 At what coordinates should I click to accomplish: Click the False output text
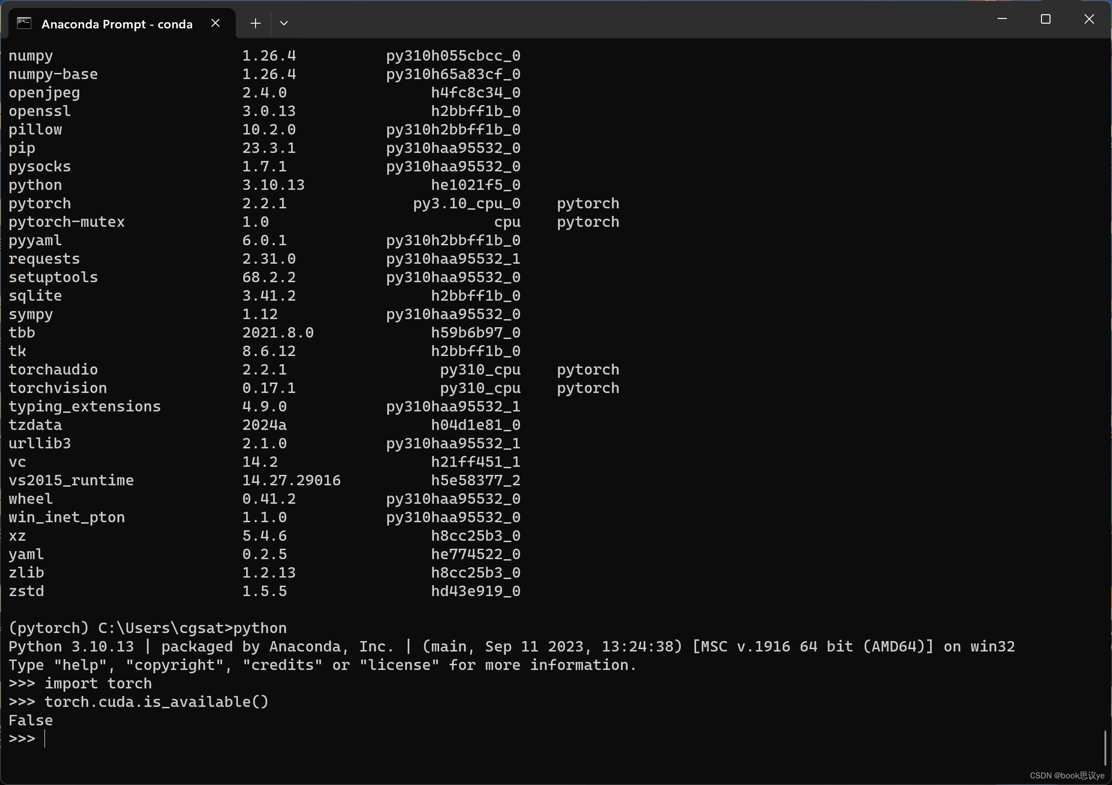[x=30, y=720]
